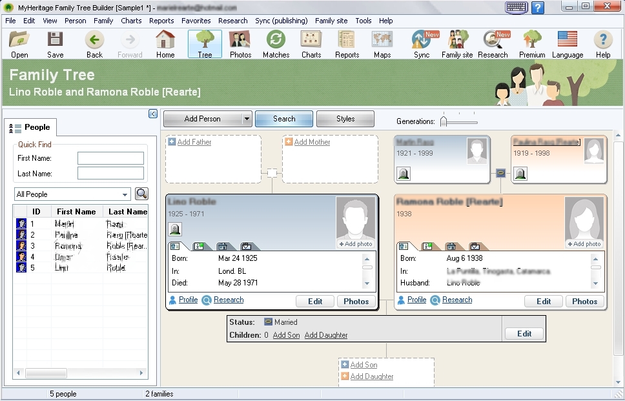625x401 pixels.
Task: Select fourth info tab on Lino Roble card
Action: click(x=247, y=246)
